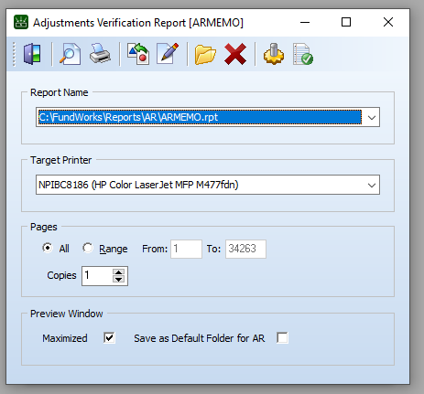Check Save as Default Folder for AR

pyautogui.click(x=282, y=337)
